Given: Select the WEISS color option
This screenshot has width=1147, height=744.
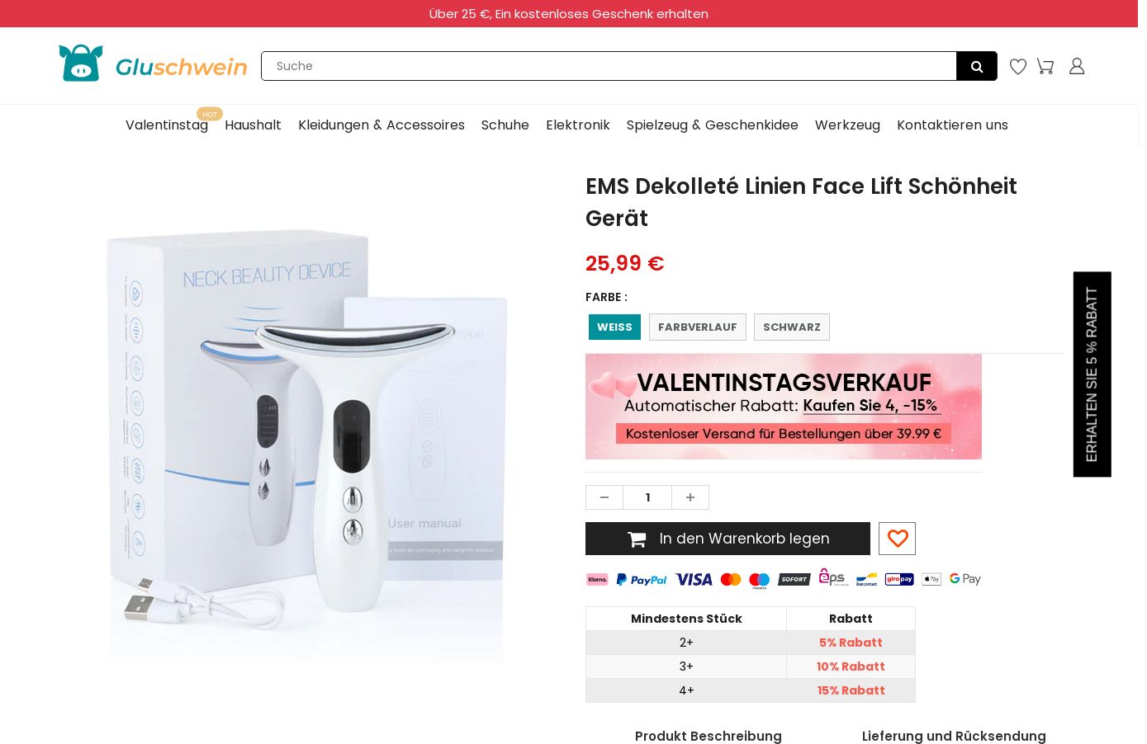Looking at the screenshot, I should click(614, 327).
